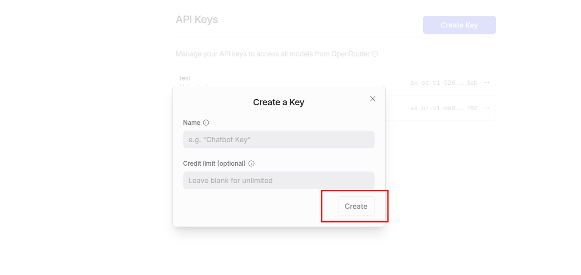Click the info icon after the OpenRouter description
581x275 pixels.
click(375, 54)
